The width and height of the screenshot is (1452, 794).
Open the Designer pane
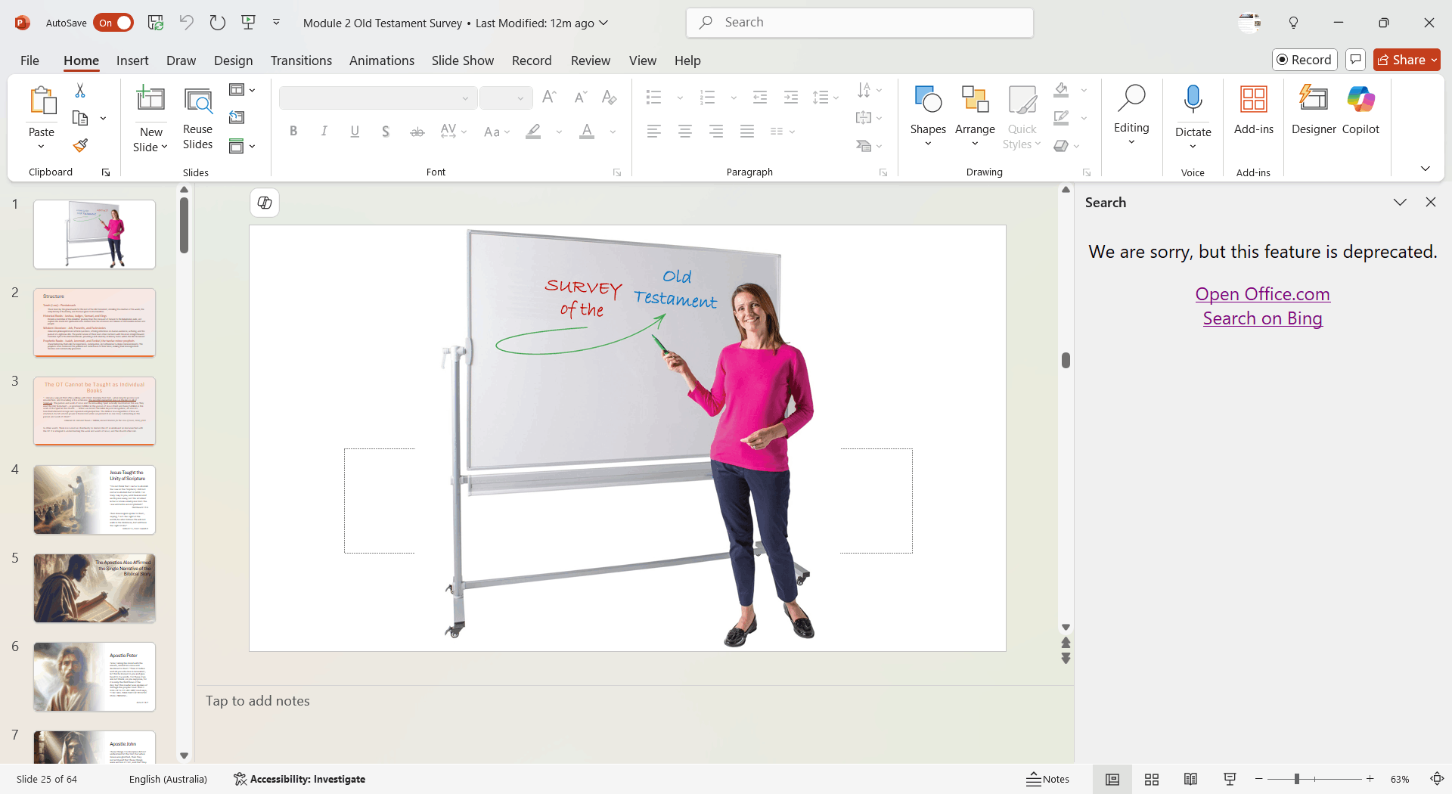coord(1314,110)
